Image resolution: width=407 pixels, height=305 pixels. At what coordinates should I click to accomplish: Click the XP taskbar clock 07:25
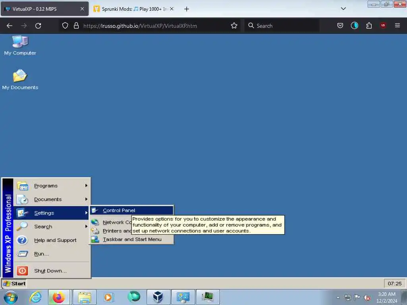click(x=395, y=284)
